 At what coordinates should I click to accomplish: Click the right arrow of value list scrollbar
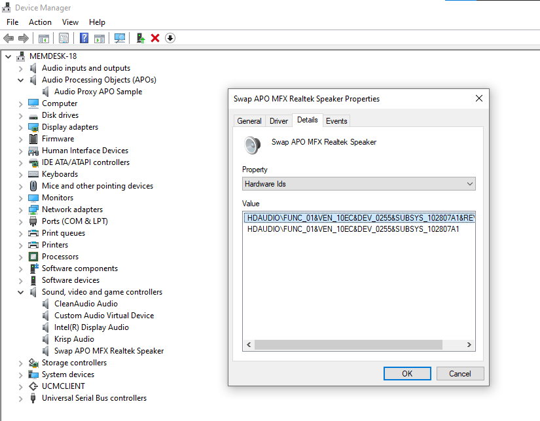pos(470,345)
